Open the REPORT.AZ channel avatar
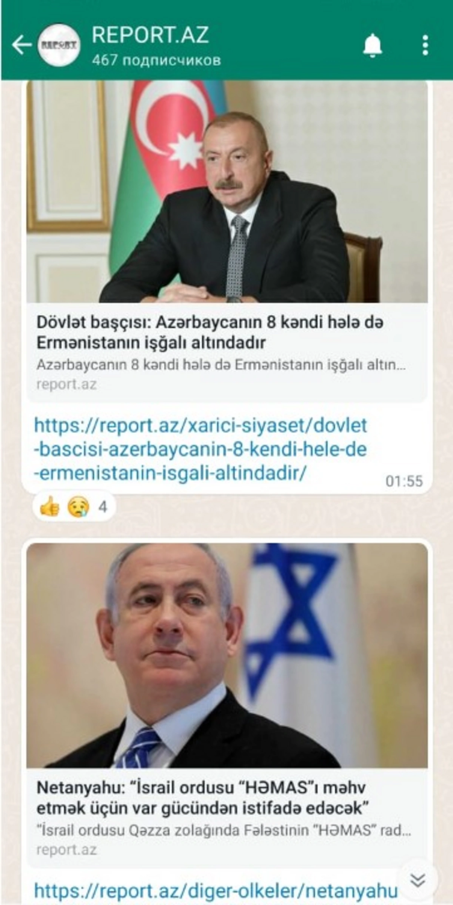 tap(59, 45)
